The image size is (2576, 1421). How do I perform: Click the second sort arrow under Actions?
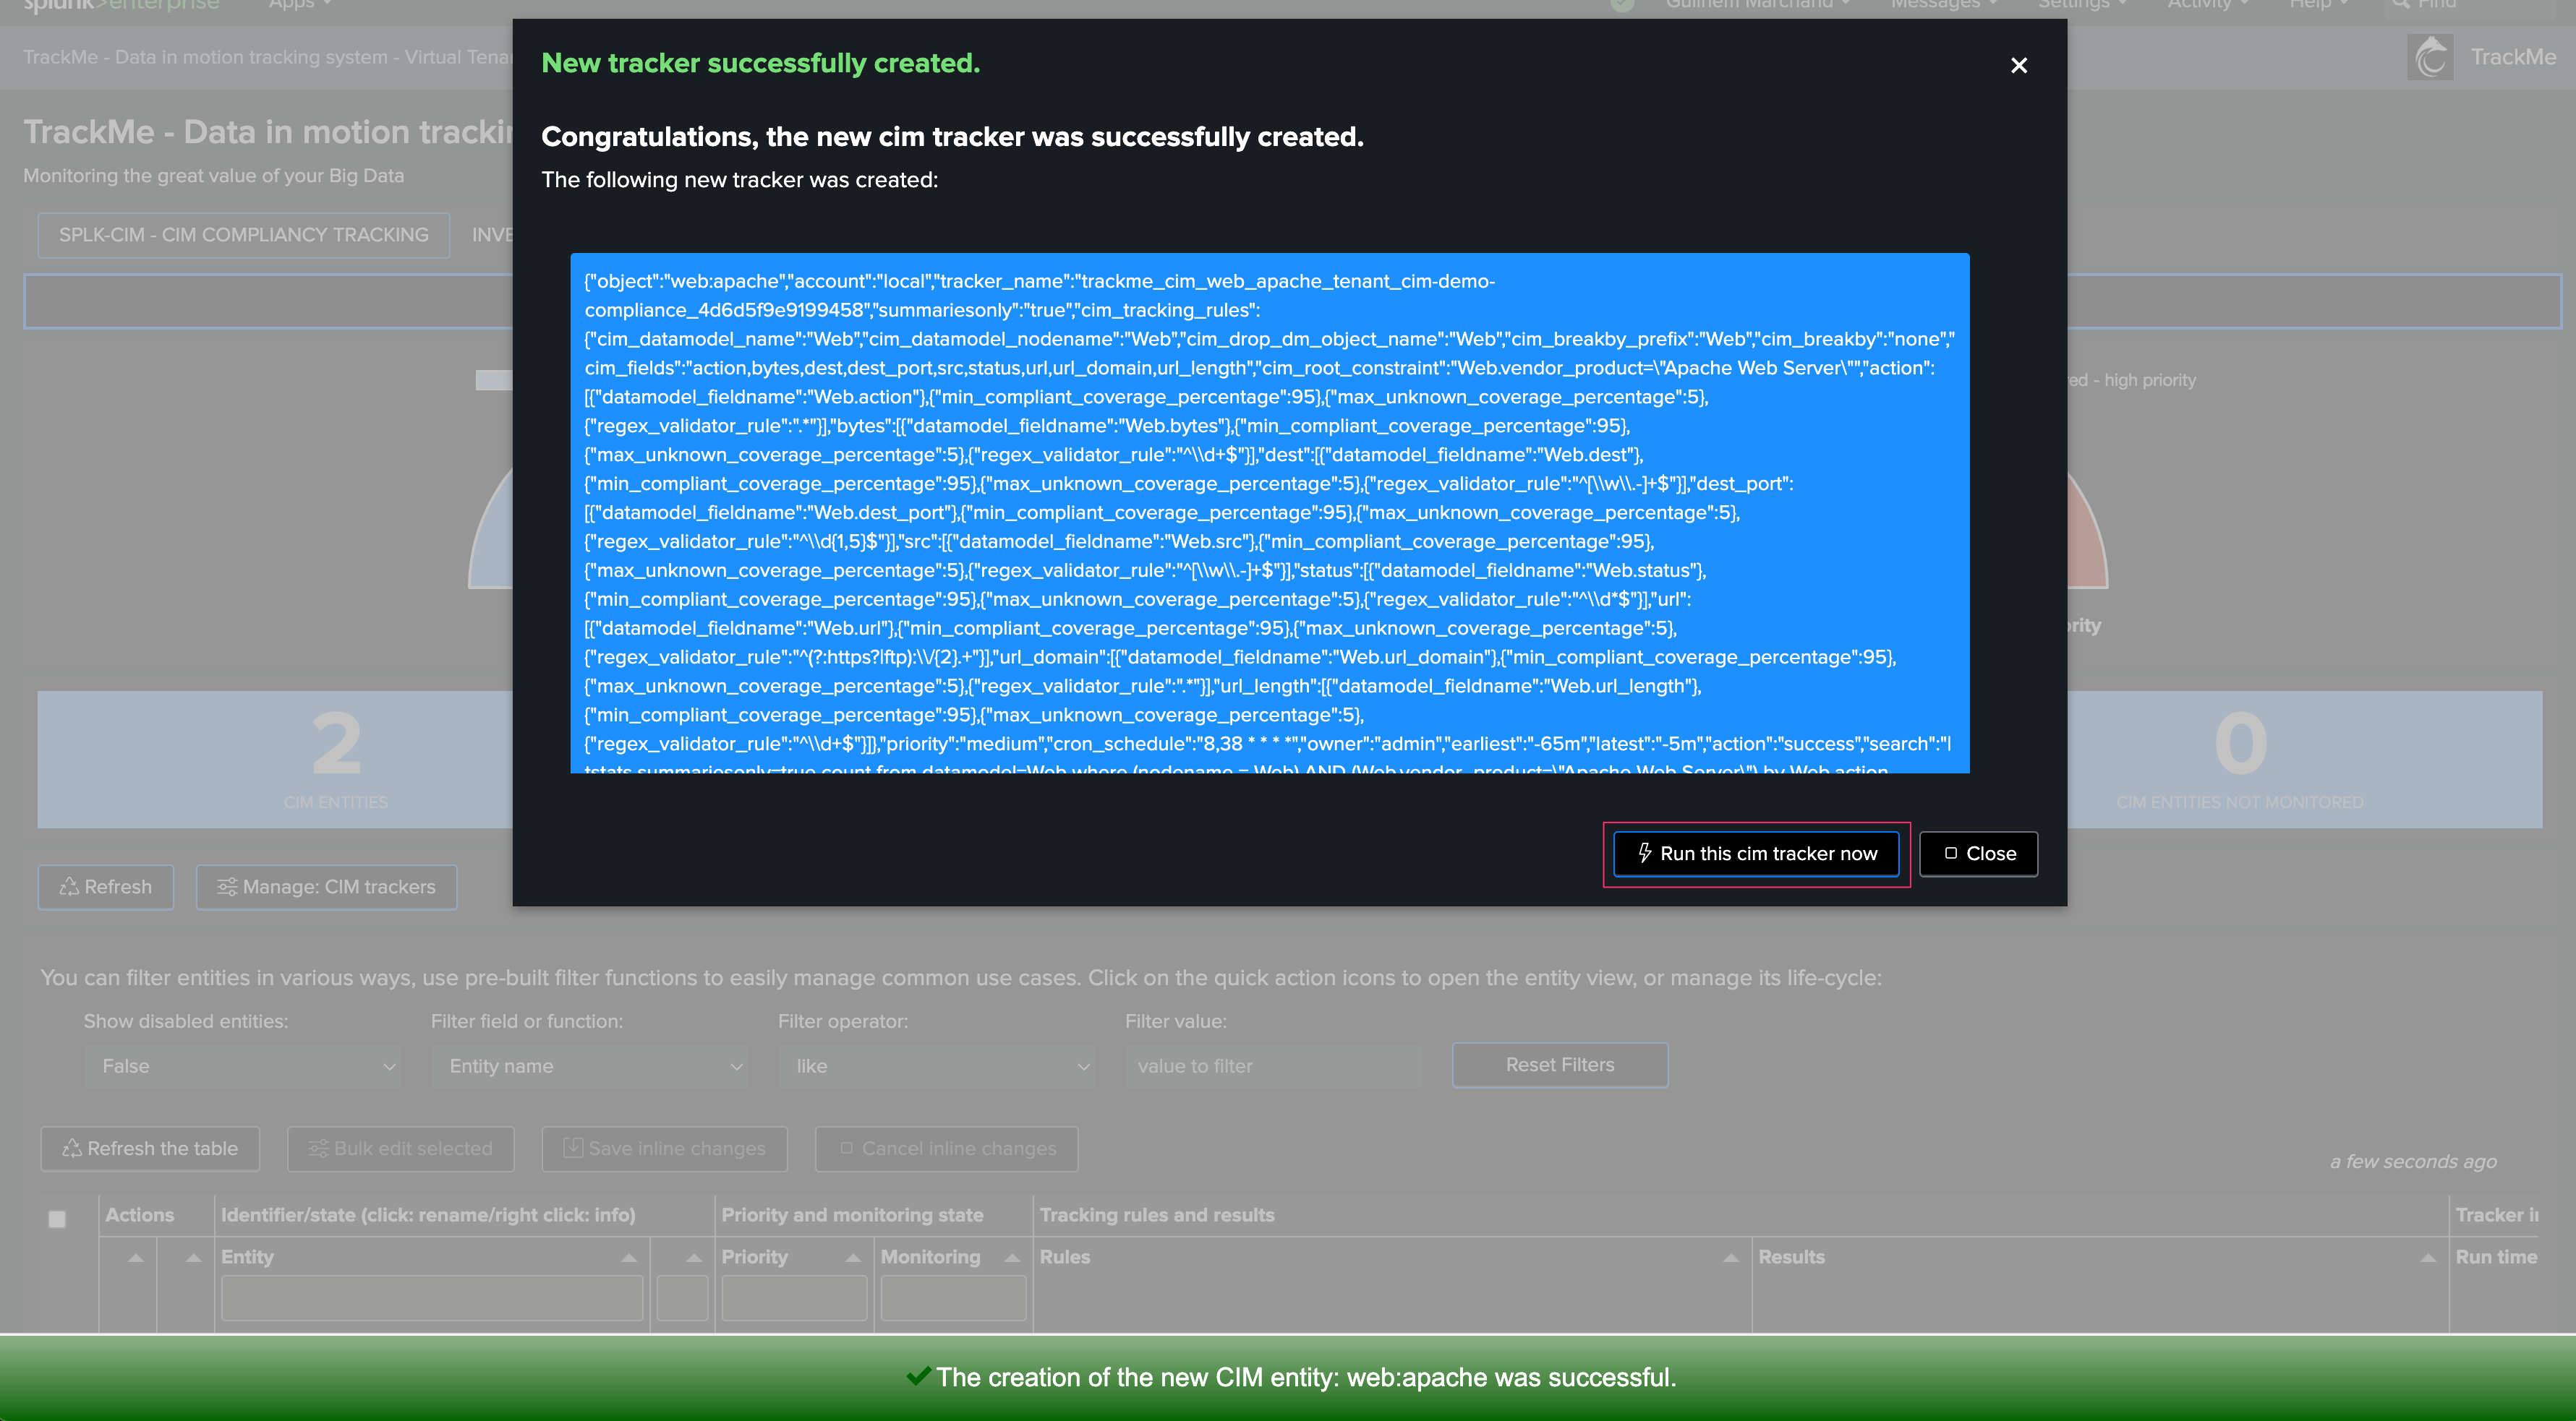point(194,1258)
